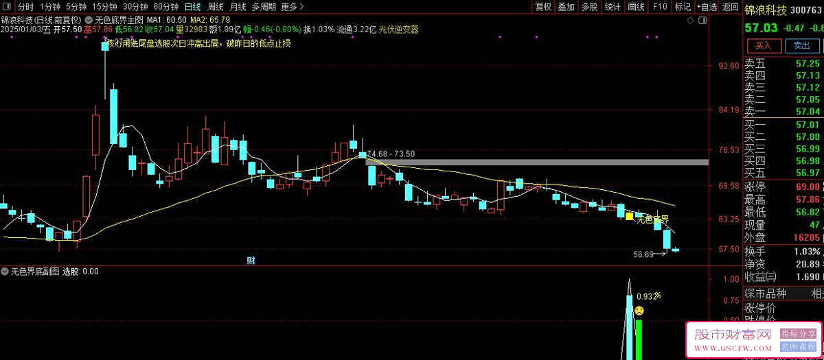
Task: Switch to the 60分钟 timeframe
Action: pos(165,7)
